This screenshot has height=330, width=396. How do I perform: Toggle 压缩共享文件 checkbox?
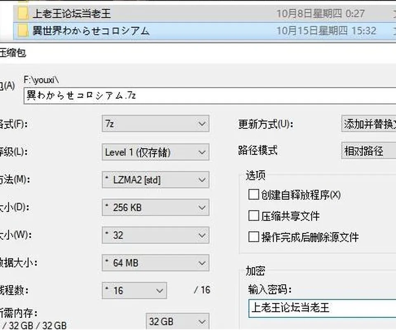tap(254, 216)
